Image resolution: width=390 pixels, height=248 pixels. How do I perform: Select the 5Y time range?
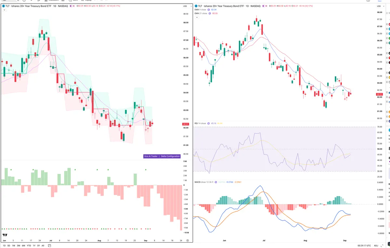point(38,246)
